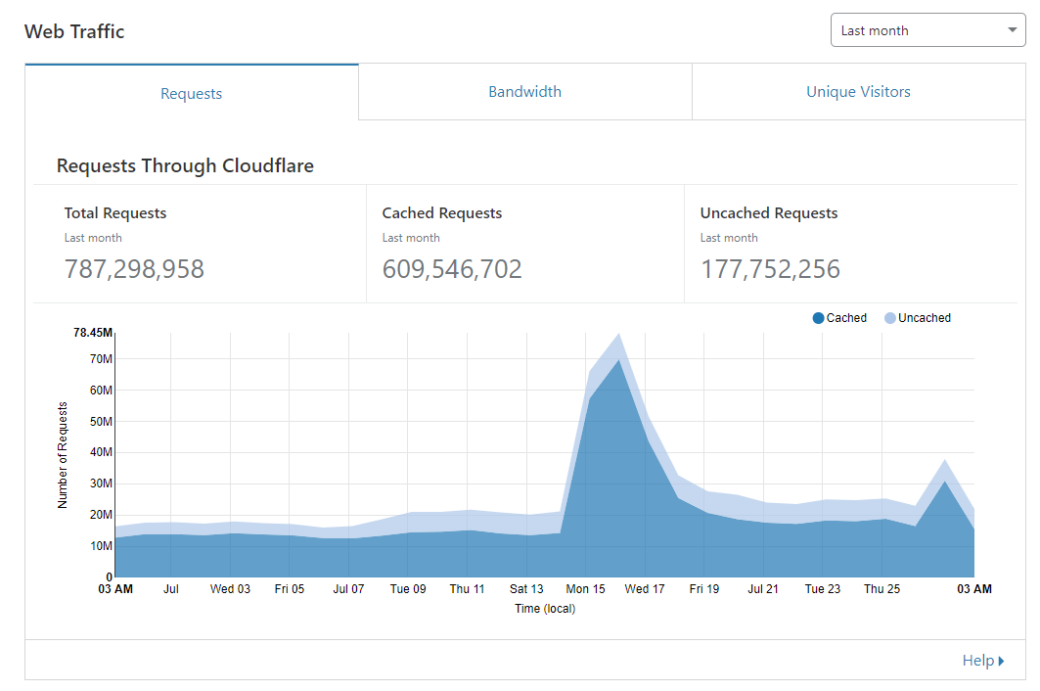Toggle the Cached series legend dot
The height and width of the screenshot is (691, 1040).
point(819,318)
